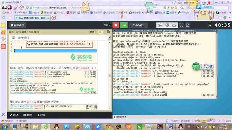The height and width of the screenshot is (130, 232).
Task: Click the terminal 'git push' command line
Action: 163,95
